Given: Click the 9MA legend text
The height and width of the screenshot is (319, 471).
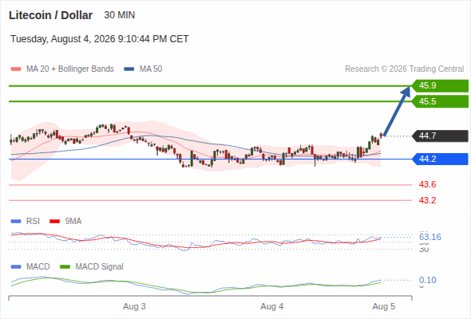Looking at the screenshot, I should pyautogui.click(x=73, y=222).
